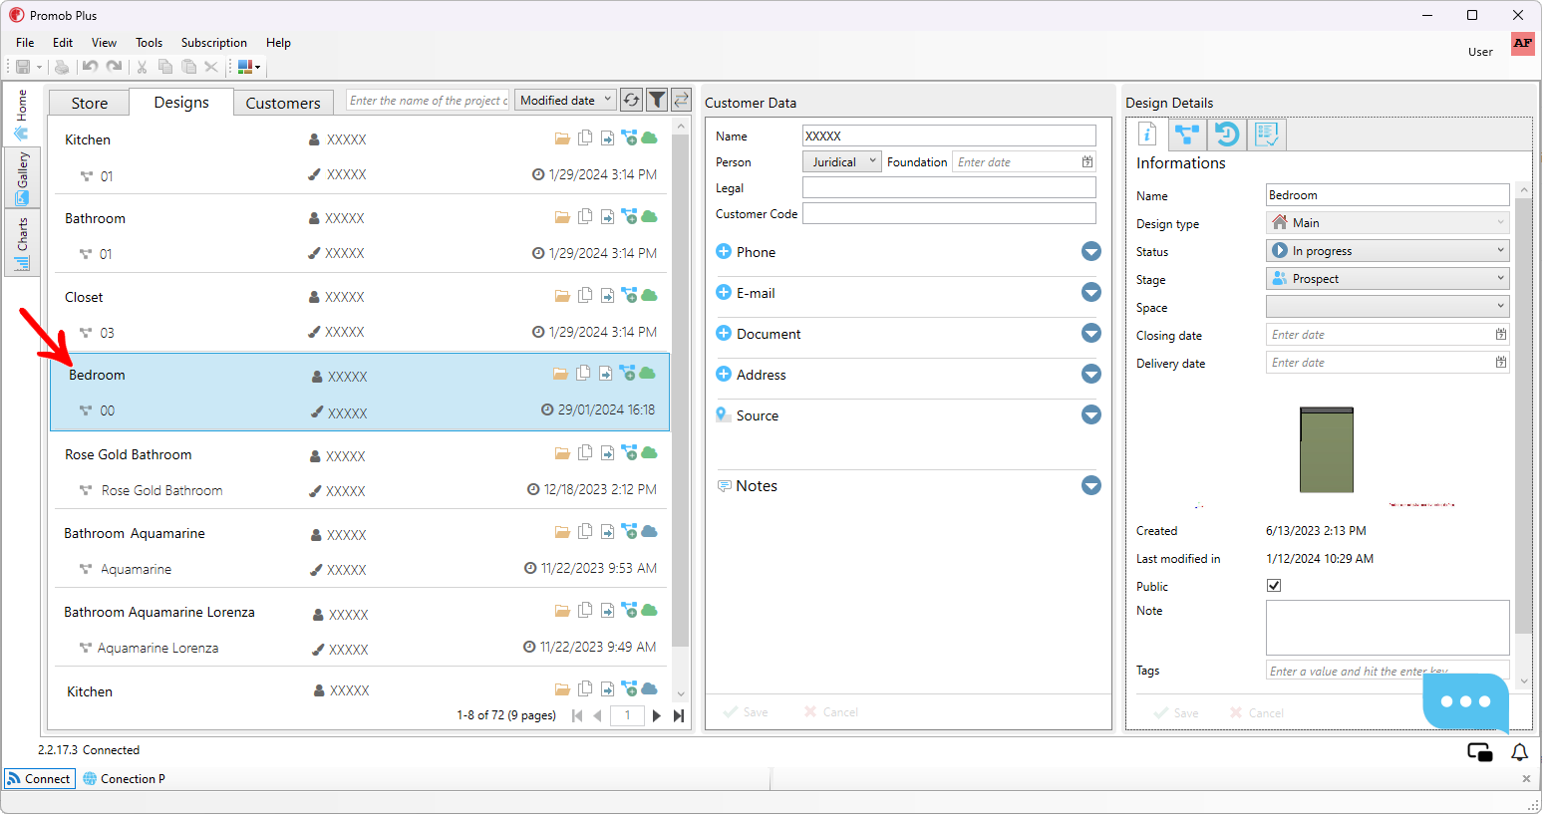Click the Customer Code field

[949, 213]
